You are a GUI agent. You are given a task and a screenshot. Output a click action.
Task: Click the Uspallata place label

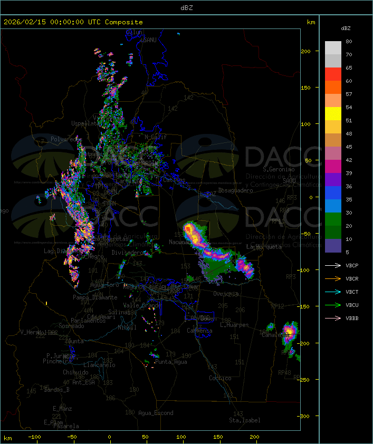85,123
